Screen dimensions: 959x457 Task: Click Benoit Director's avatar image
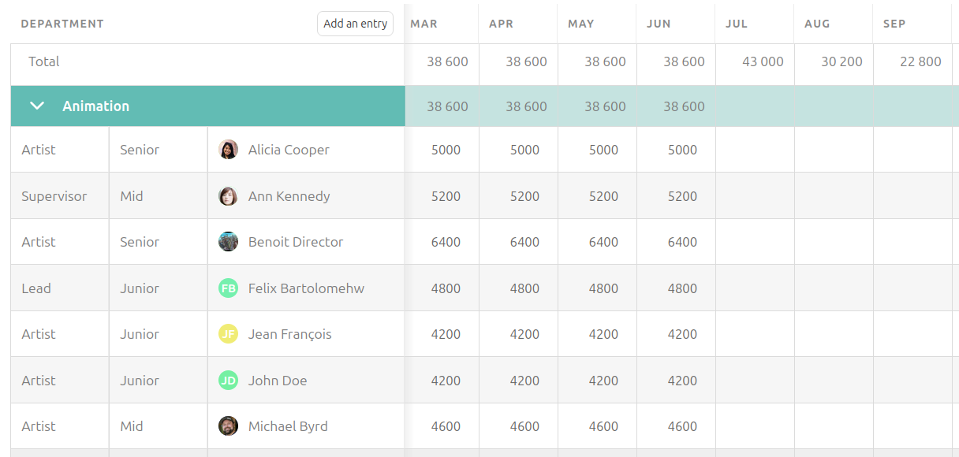[228, 242]
